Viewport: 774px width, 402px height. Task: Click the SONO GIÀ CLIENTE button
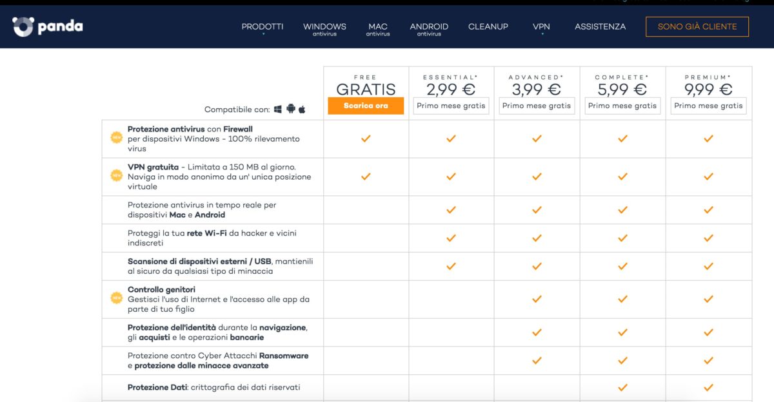pos(697,26)
